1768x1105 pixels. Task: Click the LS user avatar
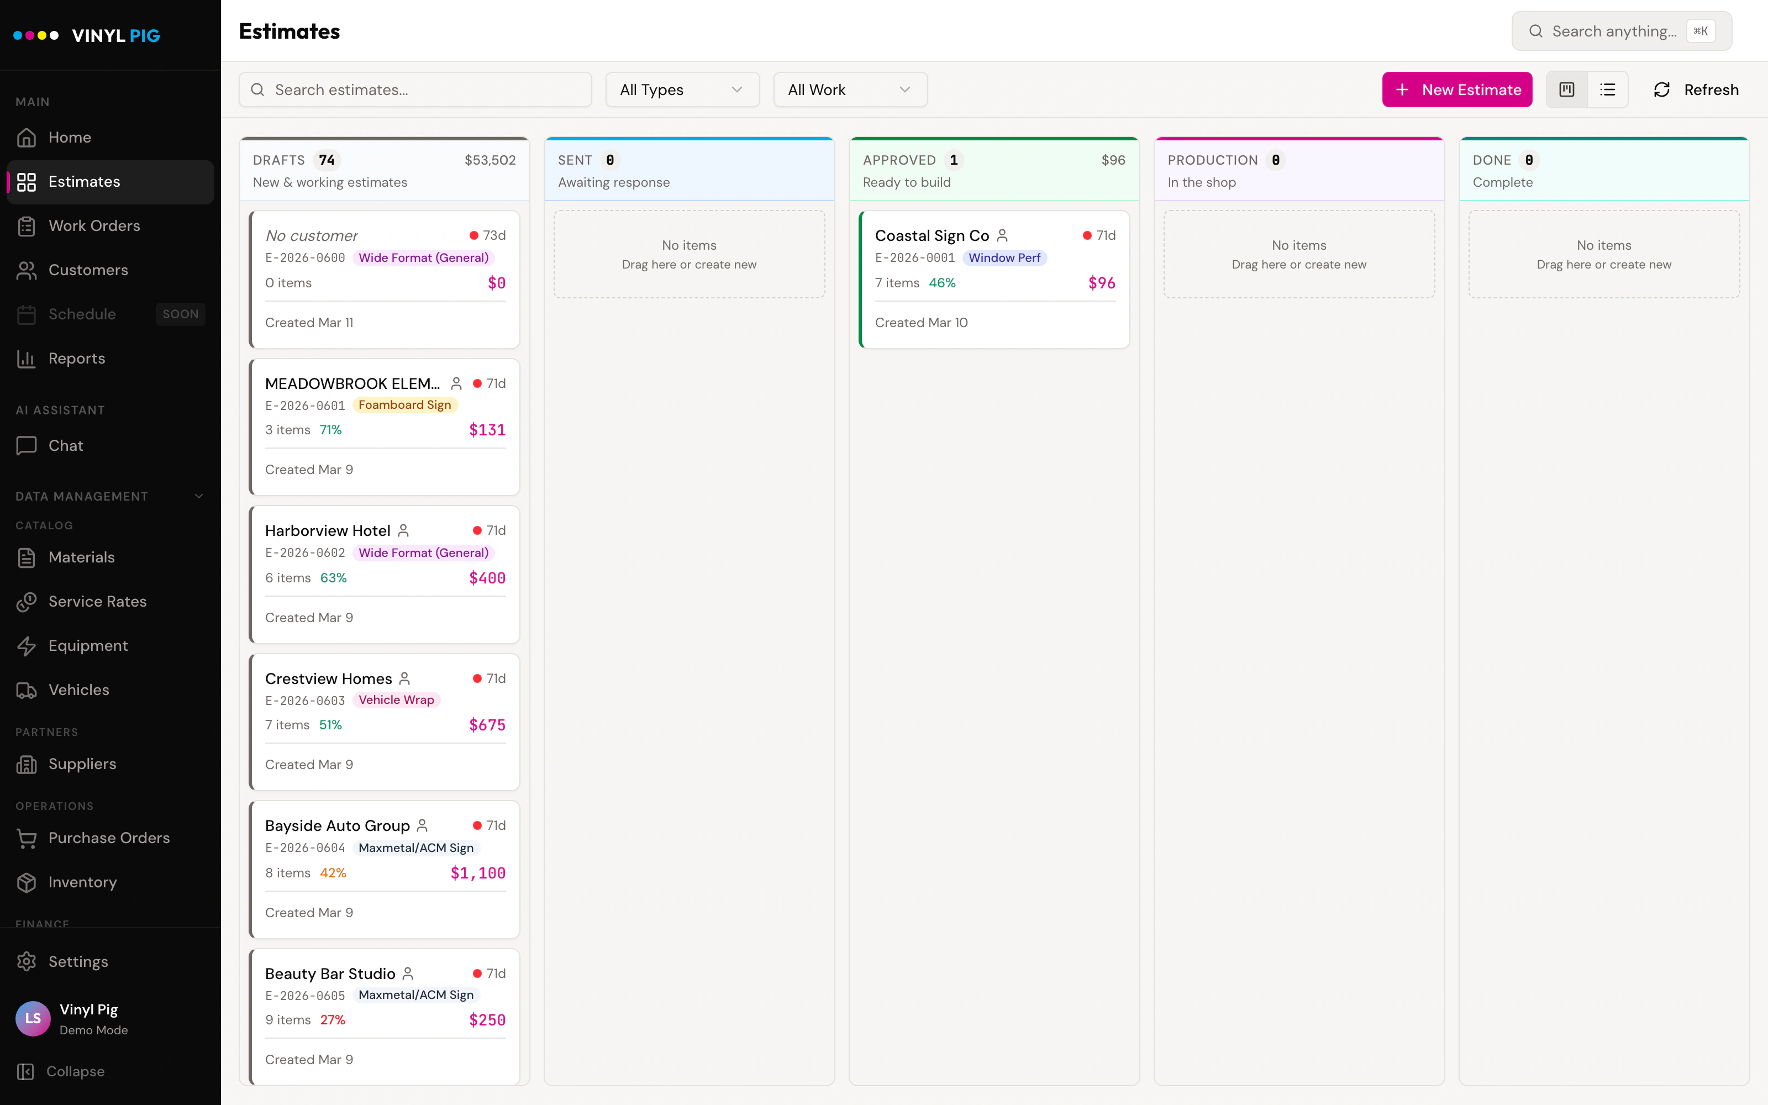tap(33, 1019)
